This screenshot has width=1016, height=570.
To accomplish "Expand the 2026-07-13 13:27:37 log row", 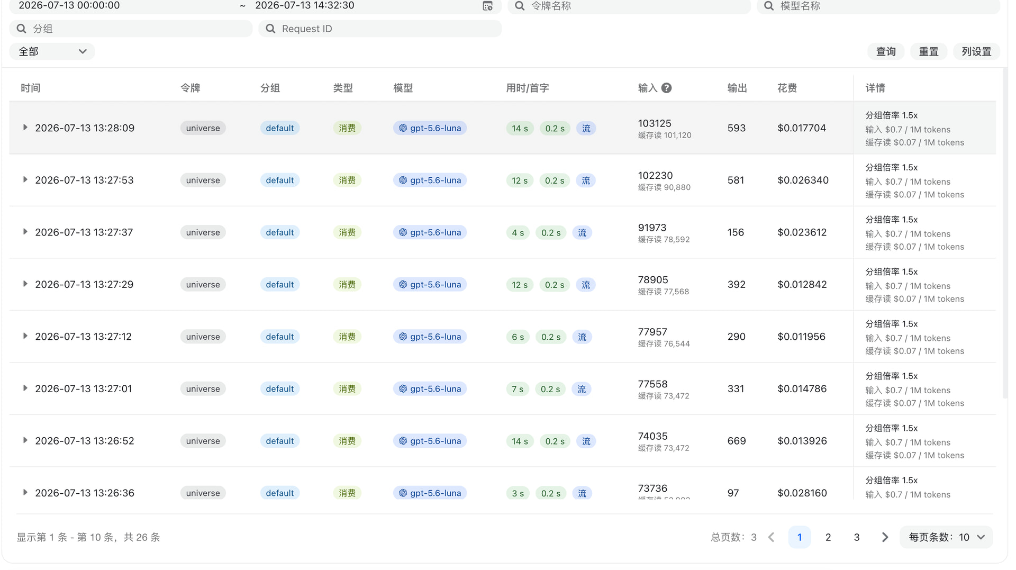I will (25, 232).
